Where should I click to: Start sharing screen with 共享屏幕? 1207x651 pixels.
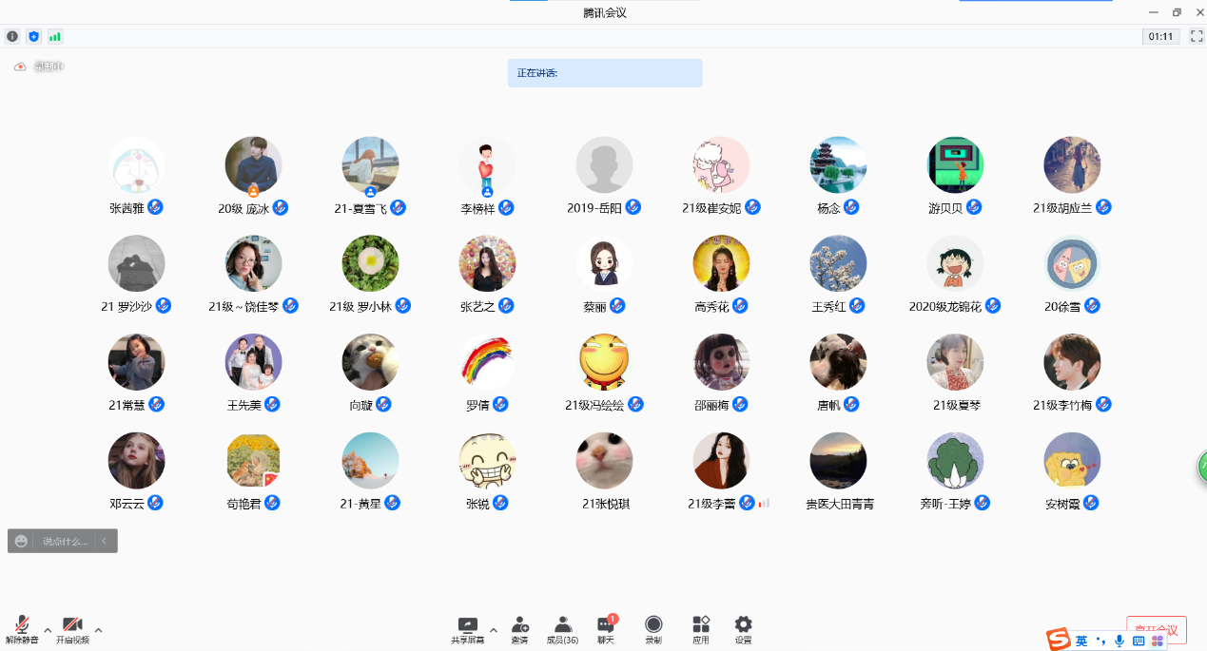click(x=467, y=628)
